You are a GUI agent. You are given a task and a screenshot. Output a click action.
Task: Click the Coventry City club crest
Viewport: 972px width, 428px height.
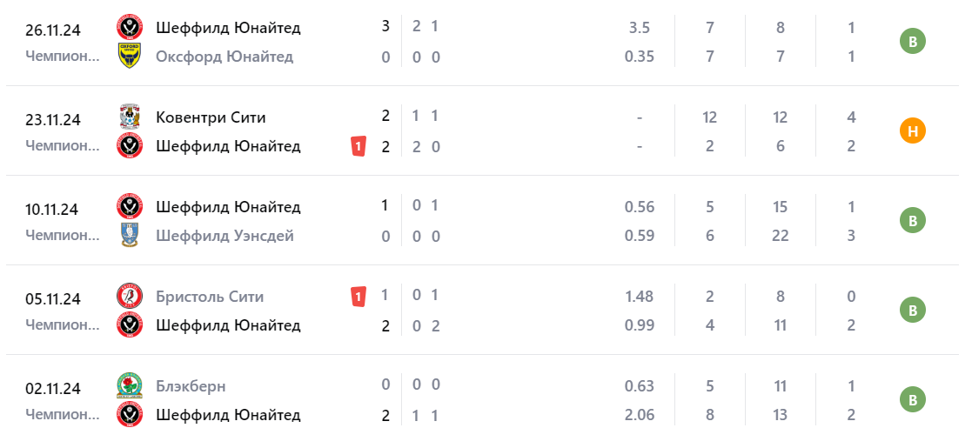[x=129, y=117]
